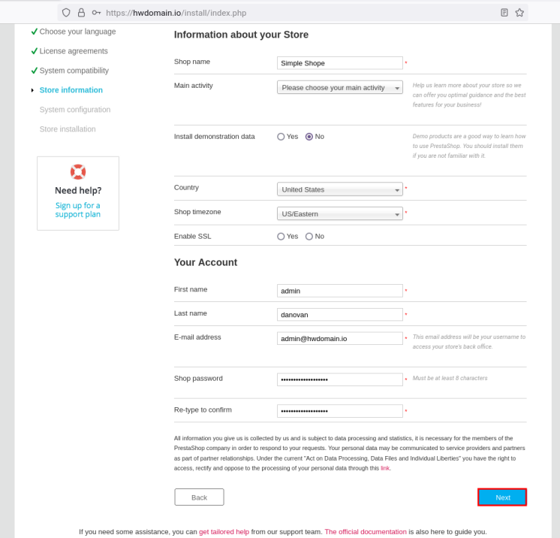
Task: Enable SSL by choosing Yes
Action: tap(282, 237)
